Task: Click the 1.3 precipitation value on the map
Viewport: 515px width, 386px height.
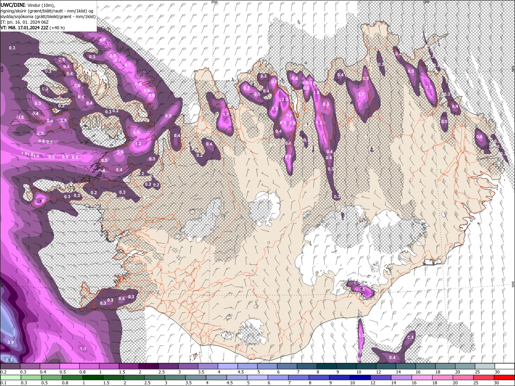Action: pyautogui.click(x=275, y=109)
